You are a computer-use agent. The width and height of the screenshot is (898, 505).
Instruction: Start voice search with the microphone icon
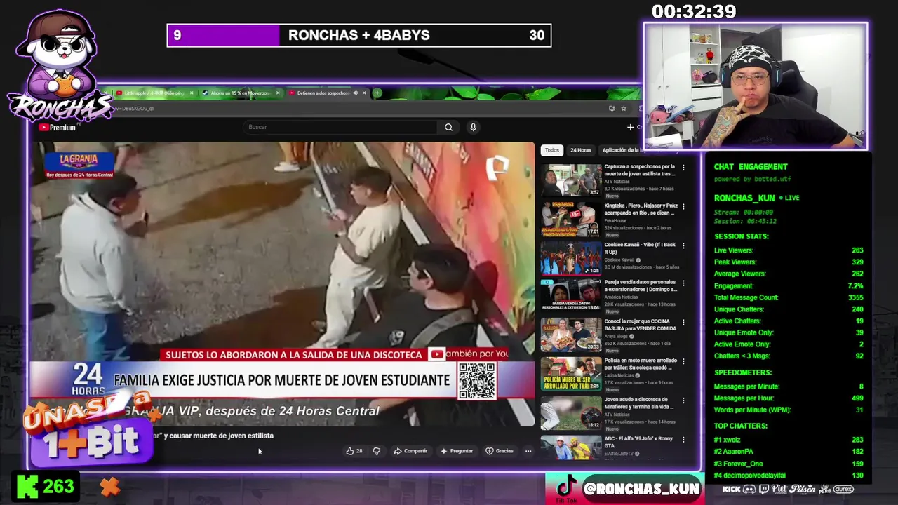click(473, 127)
